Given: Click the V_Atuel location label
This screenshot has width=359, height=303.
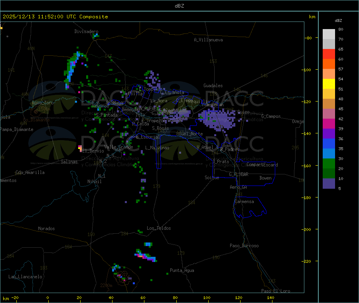Looking at the screenshot, I should (205, 147).
